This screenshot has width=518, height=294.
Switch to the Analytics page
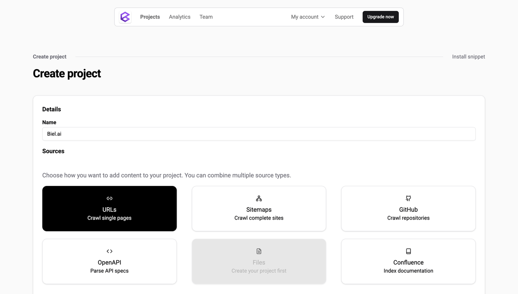[180, 17]
